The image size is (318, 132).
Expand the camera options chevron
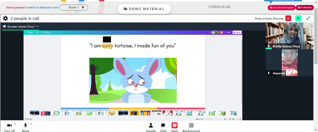point(15,124)
